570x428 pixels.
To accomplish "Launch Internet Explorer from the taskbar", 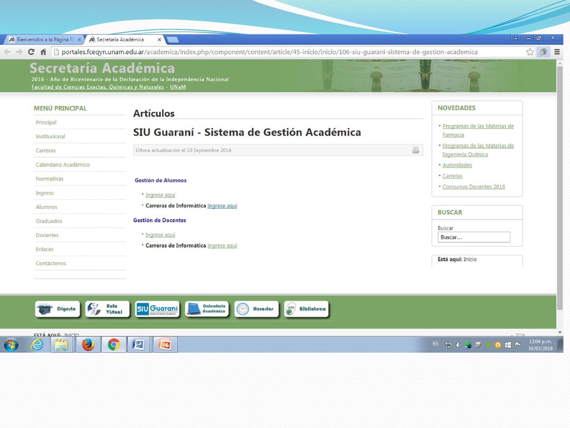I will 37,344.
